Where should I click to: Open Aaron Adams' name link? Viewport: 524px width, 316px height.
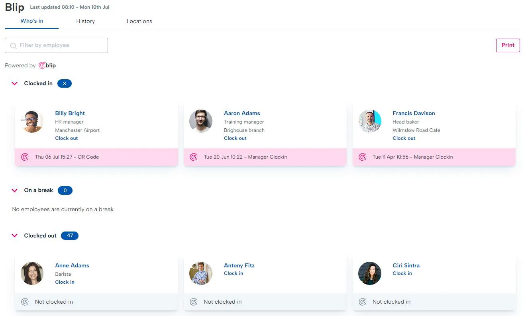point(242,113)
